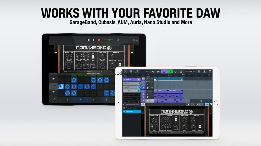Image resolution: width=261 pixels, height=146 pixels.
Task: Solo Track 1 in Cubasis
Action: click(152, 85)
